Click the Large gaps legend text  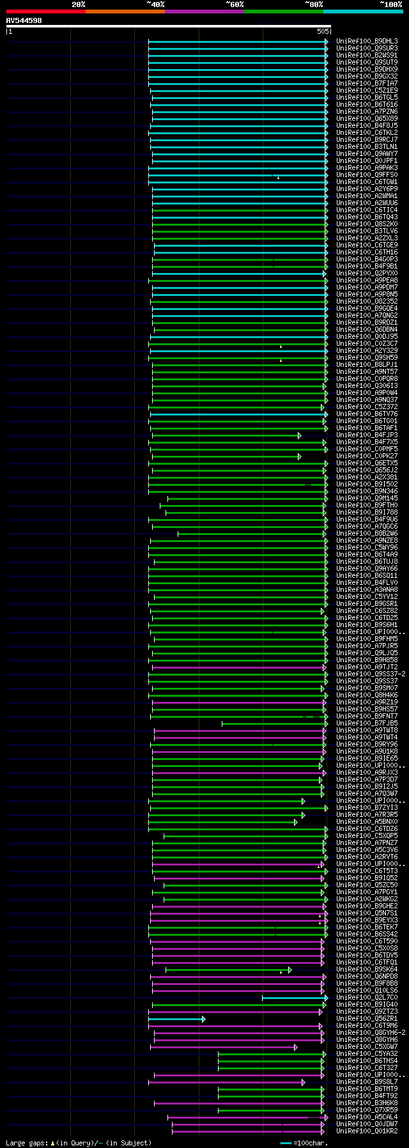coord(79,1143)
